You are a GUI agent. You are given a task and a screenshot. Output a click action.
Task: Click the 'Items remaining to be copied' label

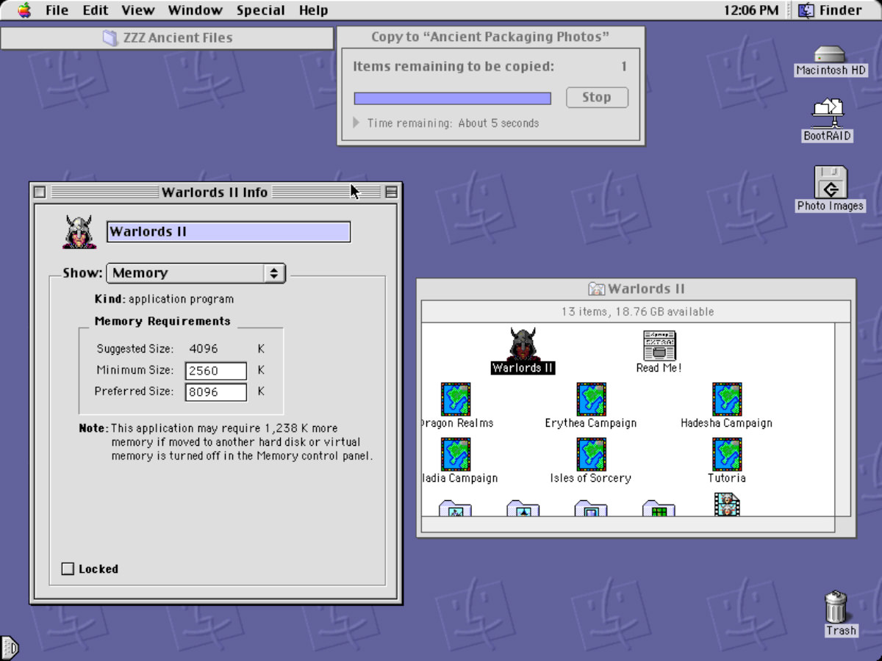pos(453,66)
